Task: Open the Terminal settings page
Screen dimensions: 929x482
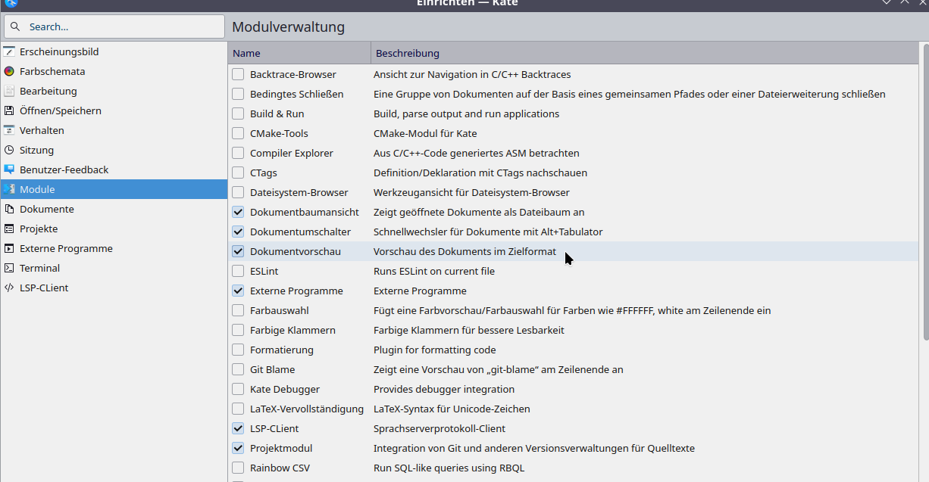Action: [x=114, y=268]
